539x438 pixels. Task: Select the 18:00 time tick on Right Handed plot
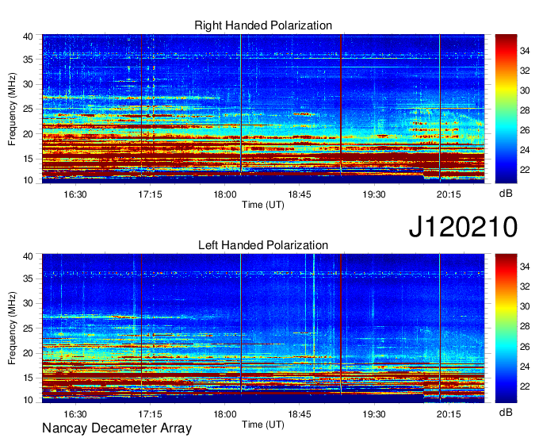tap(225, 194)
